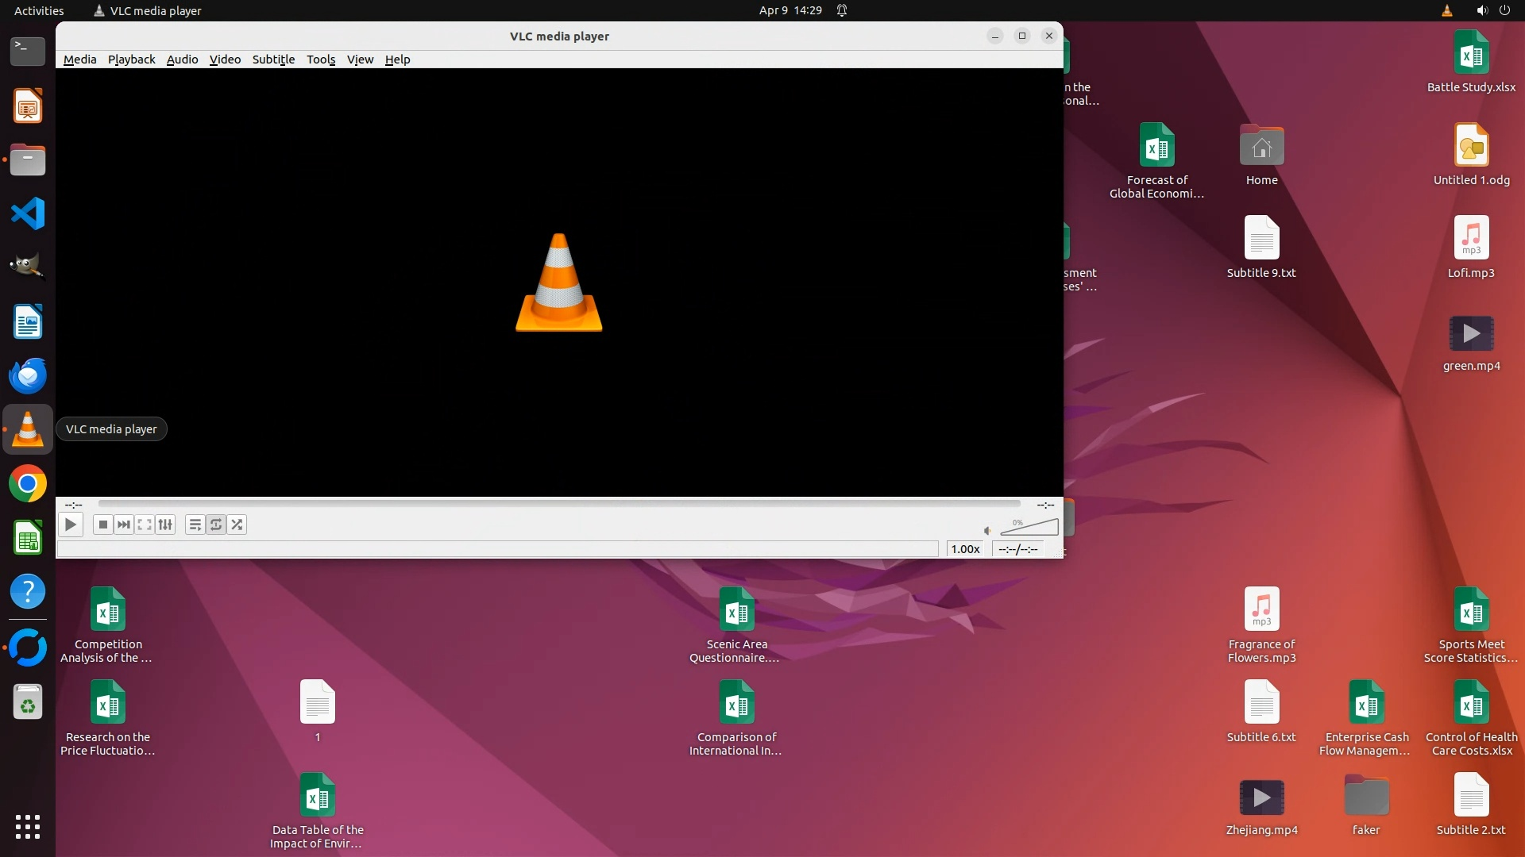This screenshot has width=1525, height=857.
Task: Toggle random shuffle playback
Action: pos(237,525)
